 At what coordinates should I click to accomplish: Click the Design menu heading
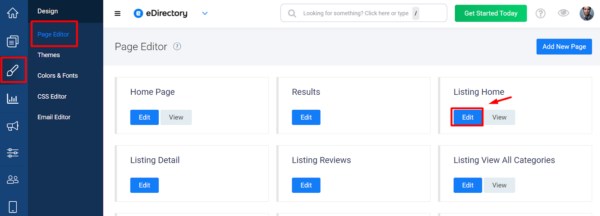(x=48, y=11)
